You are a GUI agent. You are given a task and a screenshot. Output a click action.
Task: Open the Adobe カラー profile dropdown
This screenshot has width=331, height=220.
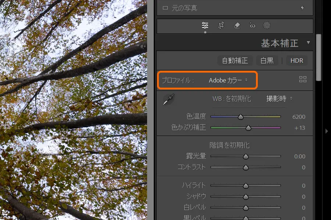pyautogui.click(x=228, y=80)
